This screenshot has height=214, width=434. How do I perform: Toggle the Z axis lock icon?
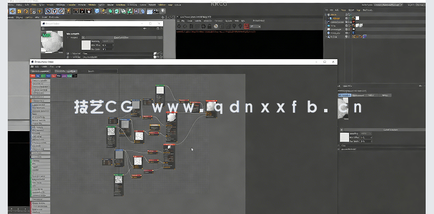point(61,11)
